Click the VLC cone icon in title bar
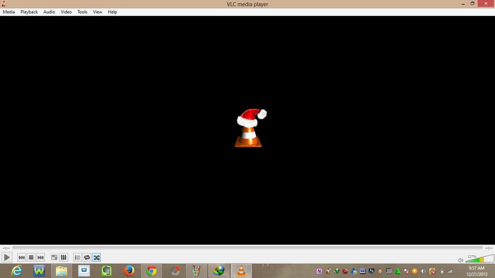 coord(4,4)
